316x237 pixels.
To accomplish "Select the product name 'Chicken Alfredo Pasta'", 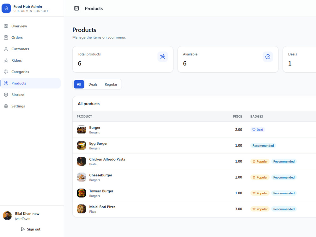I will 107,159.
